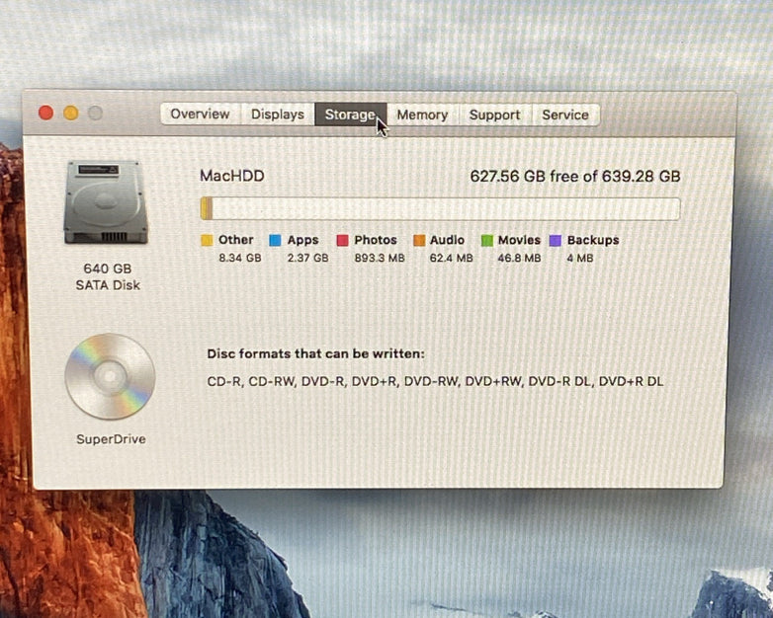Viewport: 773px width, 618px height.
Task: Click the Movies '46.8 MB' value
Action: coord(519,258)
